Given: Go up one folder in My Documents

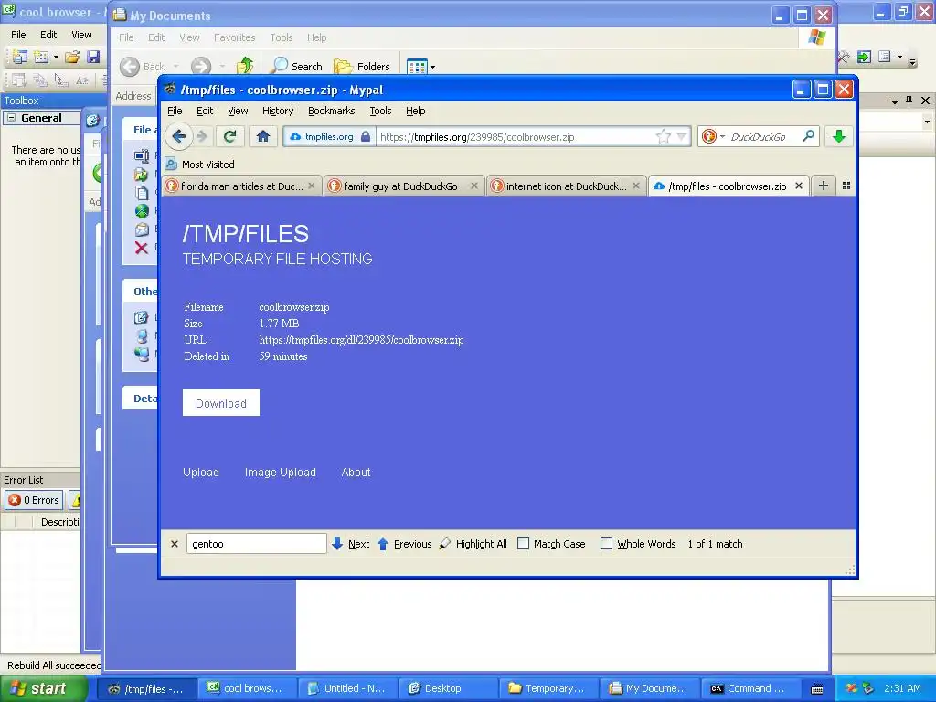Looking at the screenshot, I should [245, 66].
